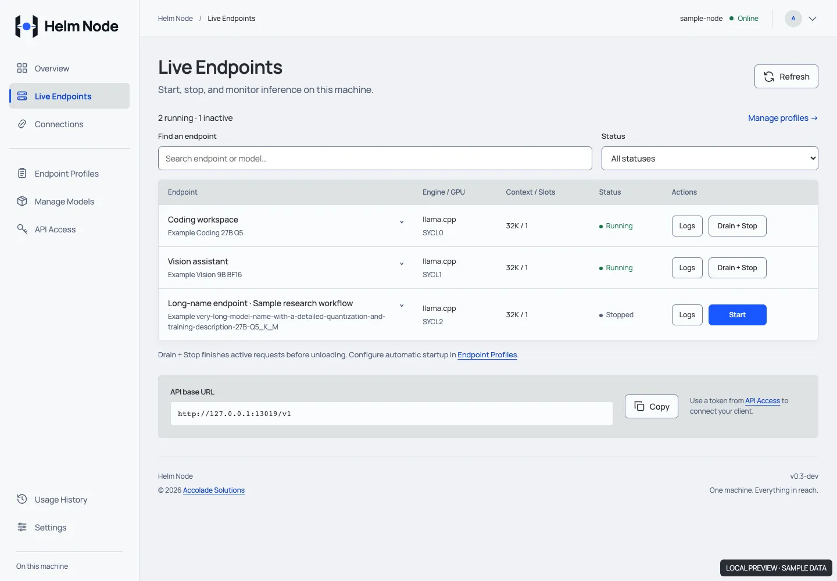
Task: Click the sample-node name in header
Action: [x=701, y=19]
